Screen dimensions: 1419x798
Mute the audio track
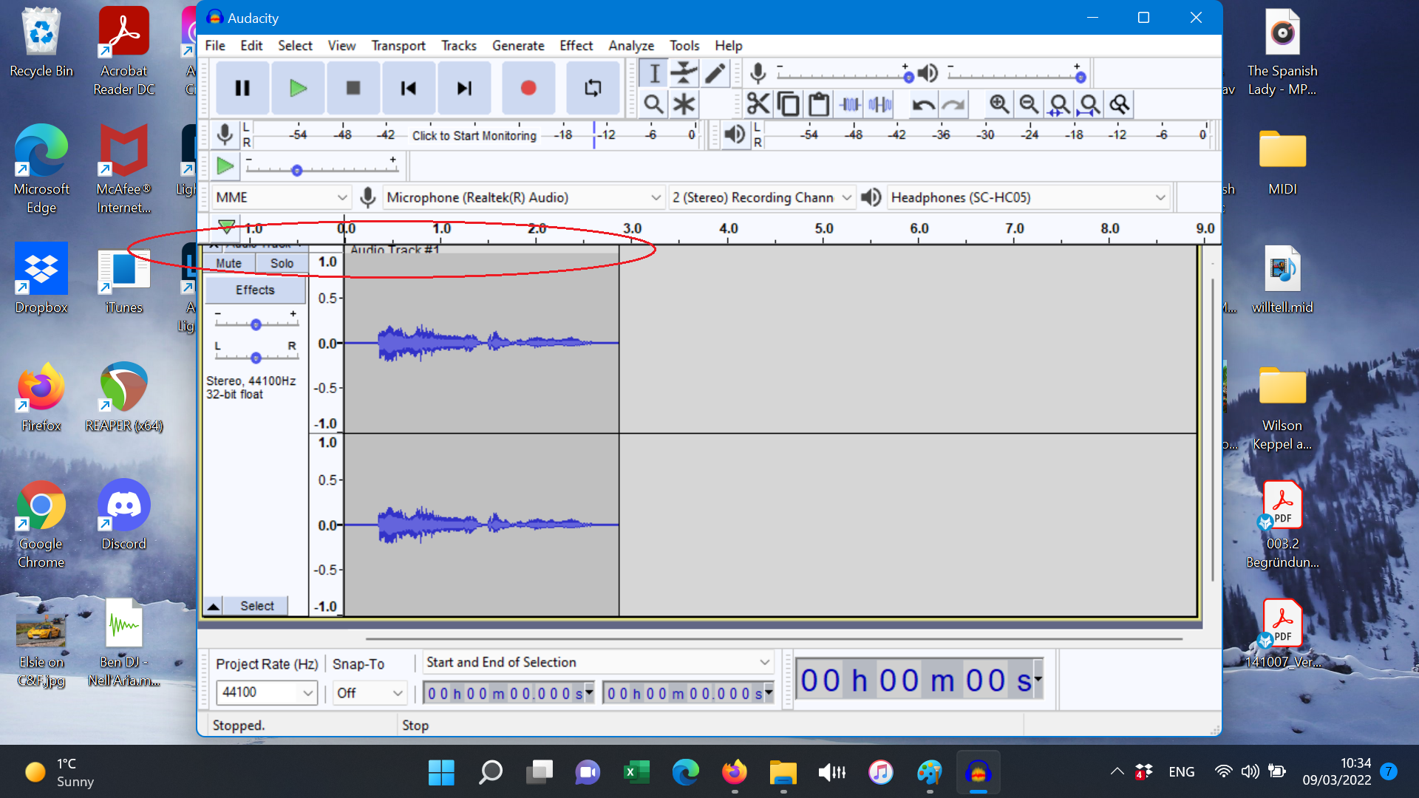tap(228, 263)
